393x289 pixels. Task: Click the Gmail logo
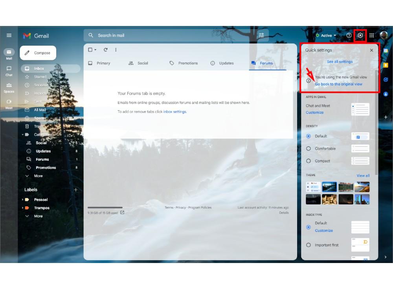[36, 36]
